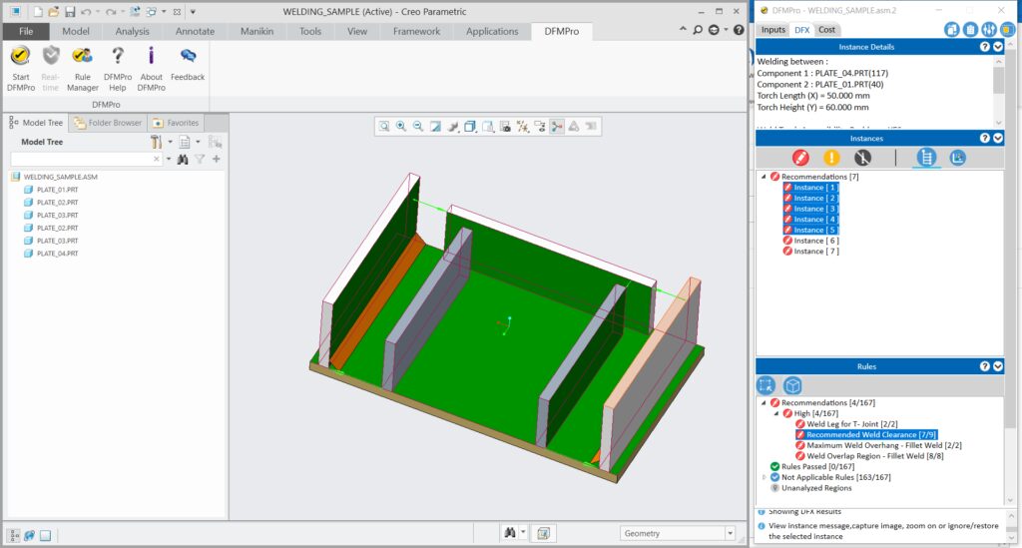The width and height of the screenshot is (1022, 548).
Task: Switch to the Inputs tab in DFMPro
Action: (773, 29)
